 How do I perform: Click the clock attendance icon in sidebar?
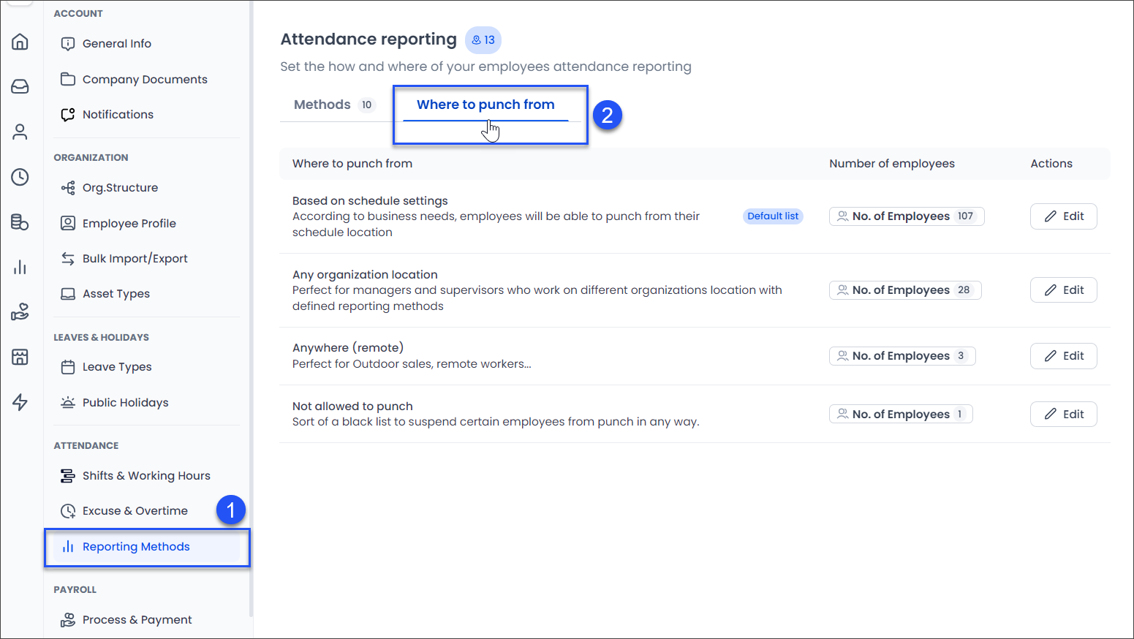click(x=20, y=177)
